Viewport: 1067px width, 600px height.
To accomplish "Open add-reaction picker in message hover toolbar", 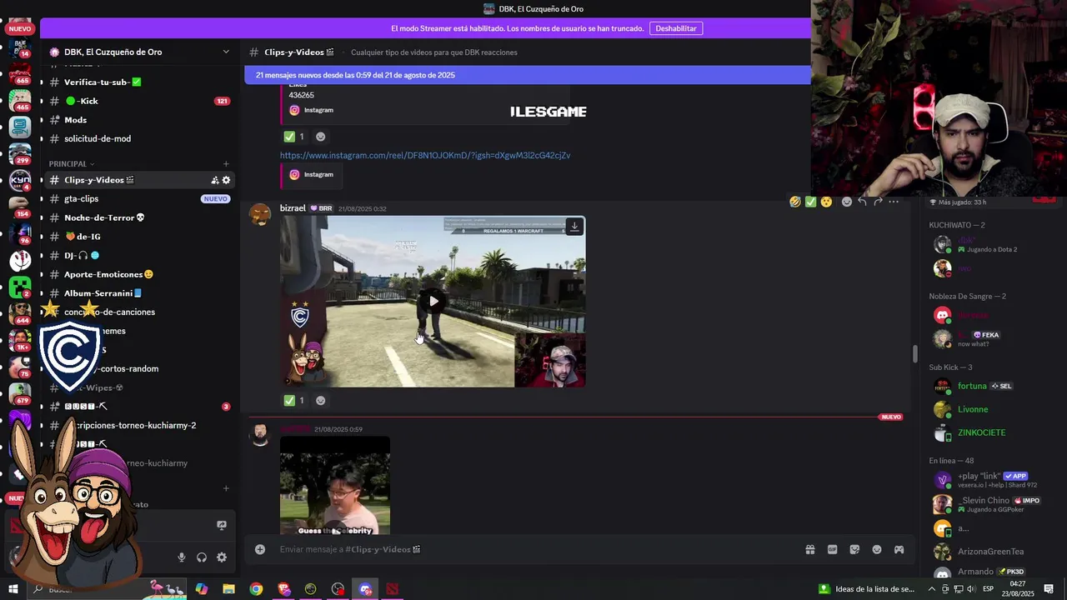I will pyautogui.click(x=847, y=202).
